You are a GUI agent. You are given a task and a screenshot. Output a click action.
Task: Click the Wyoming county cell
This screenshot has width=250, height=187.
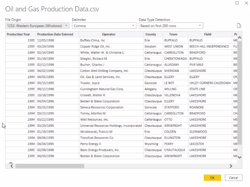coord(153,144)
